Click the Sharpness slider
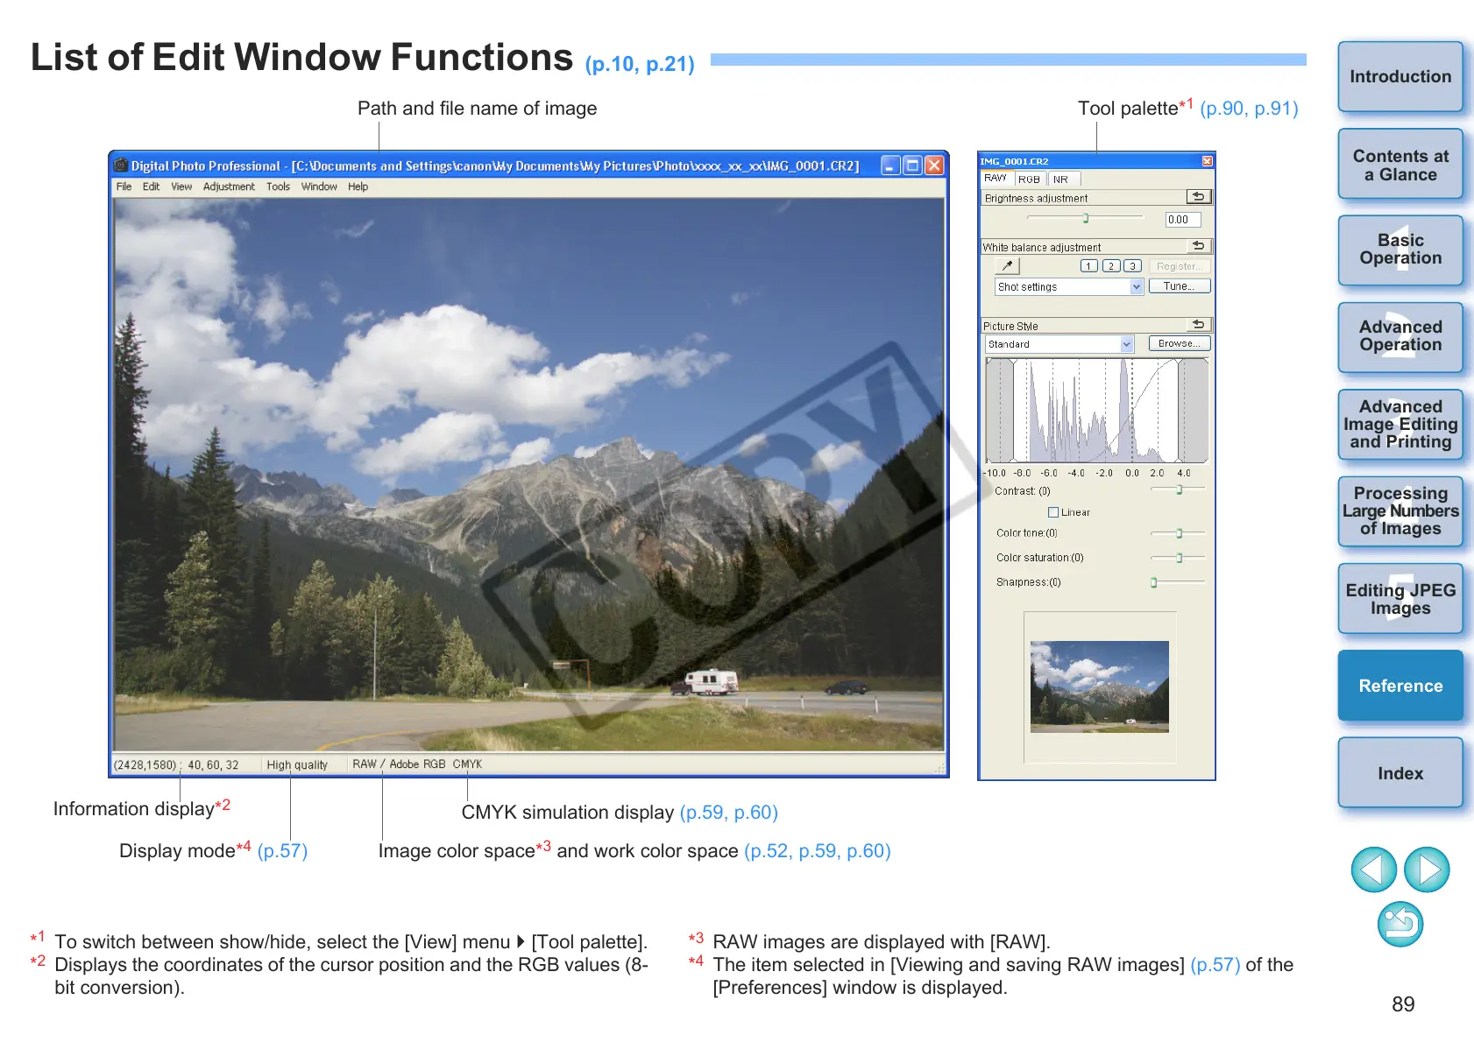The image size is (1474, 1042). click(x=1179, y=581)
